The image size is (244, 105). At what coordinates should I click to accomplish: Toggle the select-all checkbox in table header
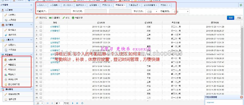tap(41, 23)
